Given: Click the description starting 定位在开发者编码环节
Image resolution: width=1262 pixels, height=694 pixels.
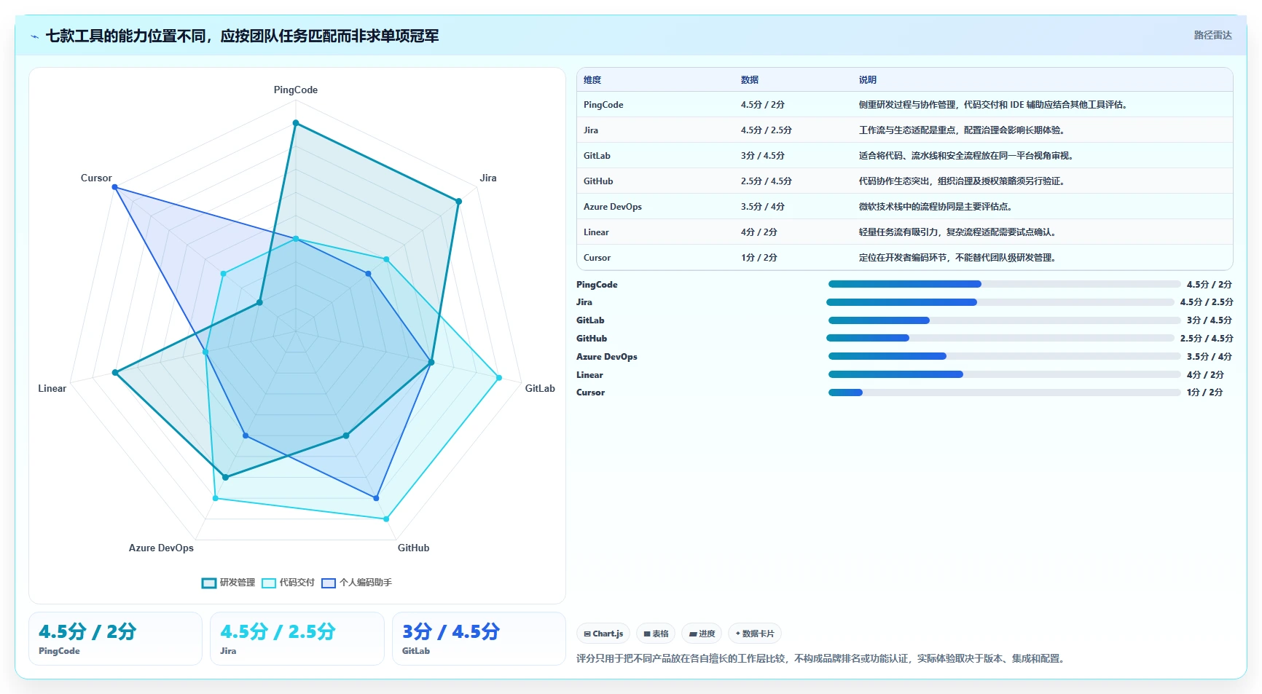Looking at the screenshot, I should point(959,258).
